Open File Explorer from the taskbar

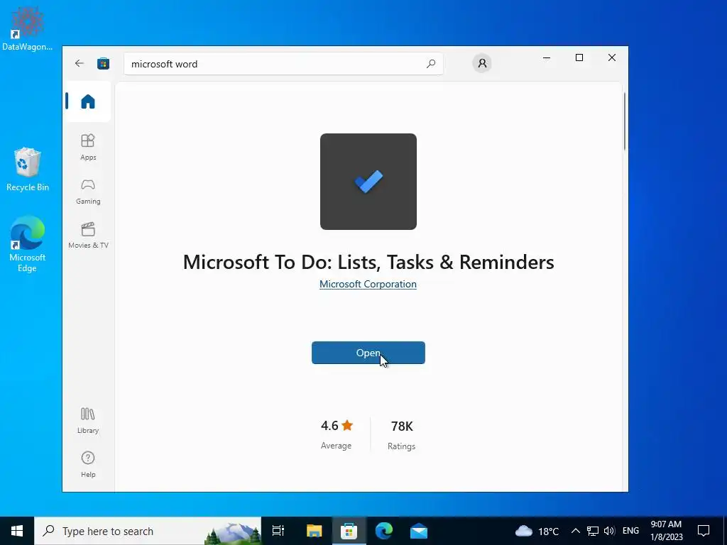coord(314,531)
